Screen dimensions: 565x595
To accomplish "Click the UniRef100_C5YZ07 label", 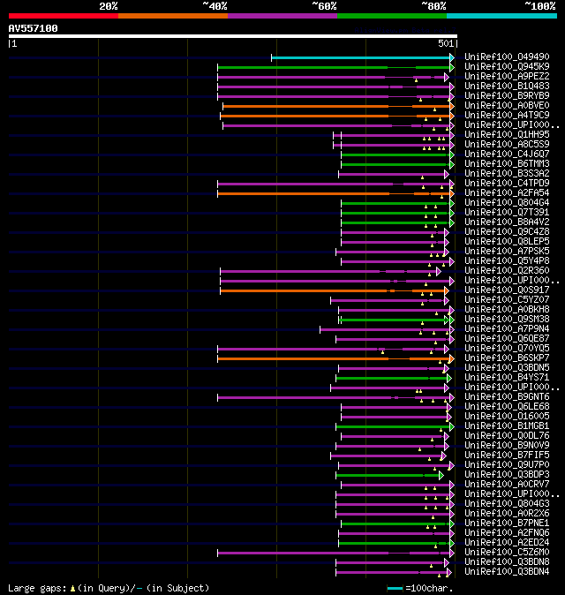I will 507,300.
